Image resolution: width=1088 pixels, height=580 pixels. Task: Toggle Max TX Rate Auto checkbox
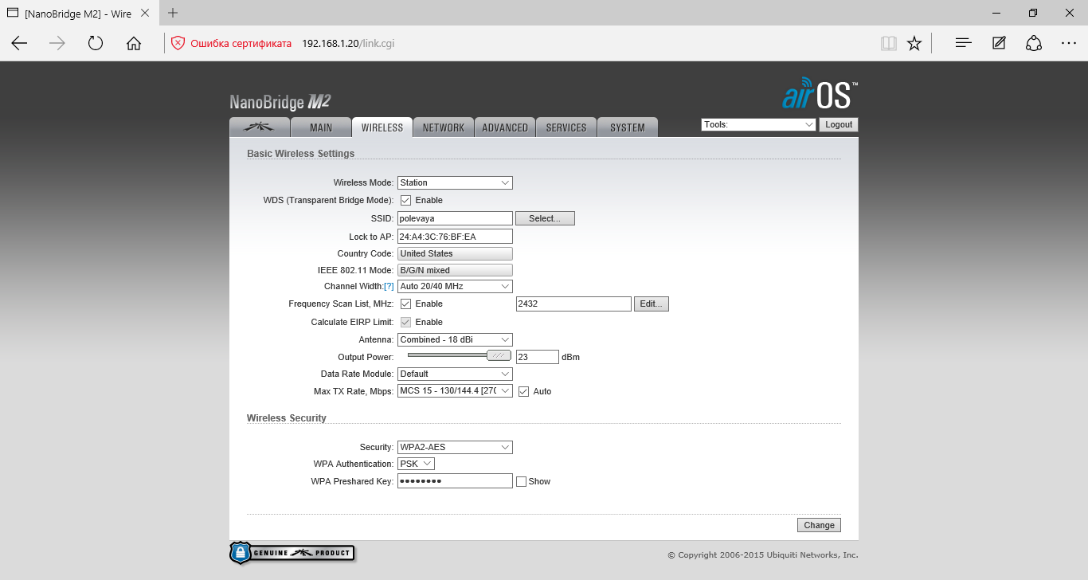[x=523, y=391]
